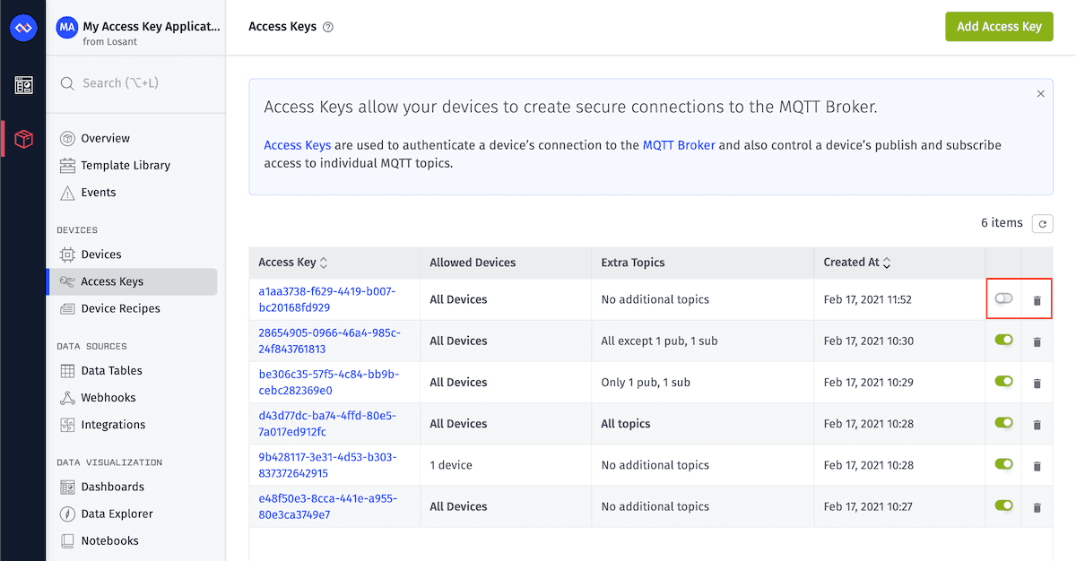The height and width of the screenshot is (561, 1076).
Task: Open the dashboards icon in left rail
Action: [x=23, y=85]
